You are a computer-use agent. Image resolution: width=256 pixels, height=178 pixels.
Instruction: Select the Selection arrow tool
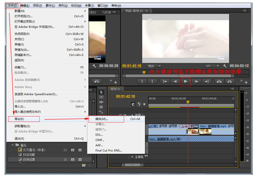click(x=101, y=92)
